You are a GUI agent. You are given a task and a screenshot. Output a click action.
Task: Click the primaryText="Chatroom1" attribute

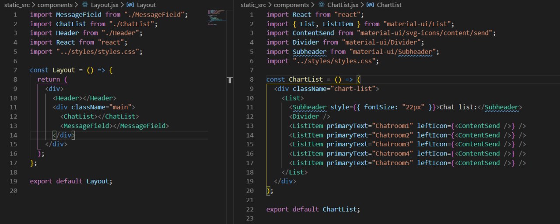pyautogui.click(x=370, y=126)
